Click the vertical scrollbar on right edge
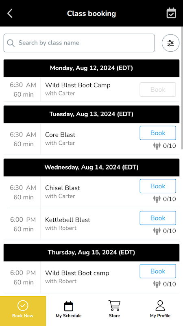This screenshot has width=183, height=326. click(182, 87)
